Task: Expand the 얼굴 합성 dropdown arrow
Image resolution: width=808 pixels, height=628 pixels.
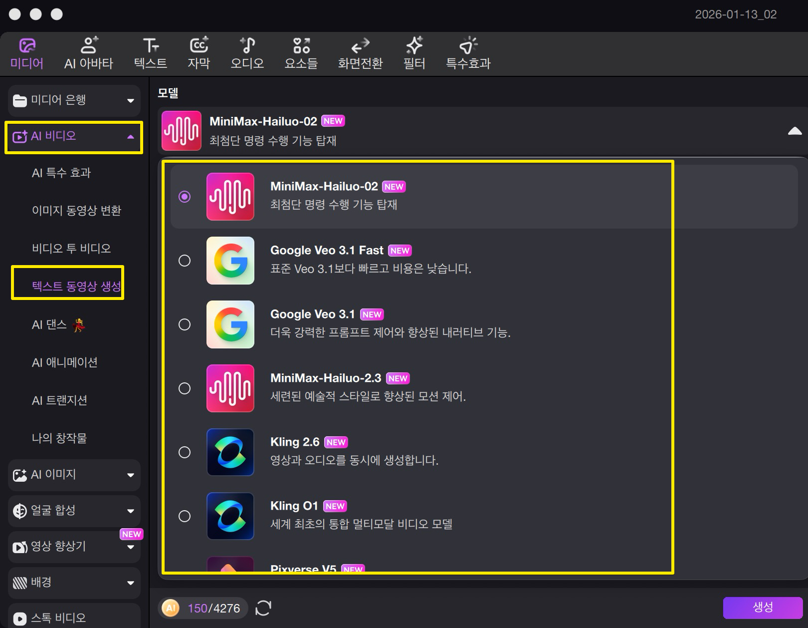Action: pyautogui.click(x=131, y=511)
